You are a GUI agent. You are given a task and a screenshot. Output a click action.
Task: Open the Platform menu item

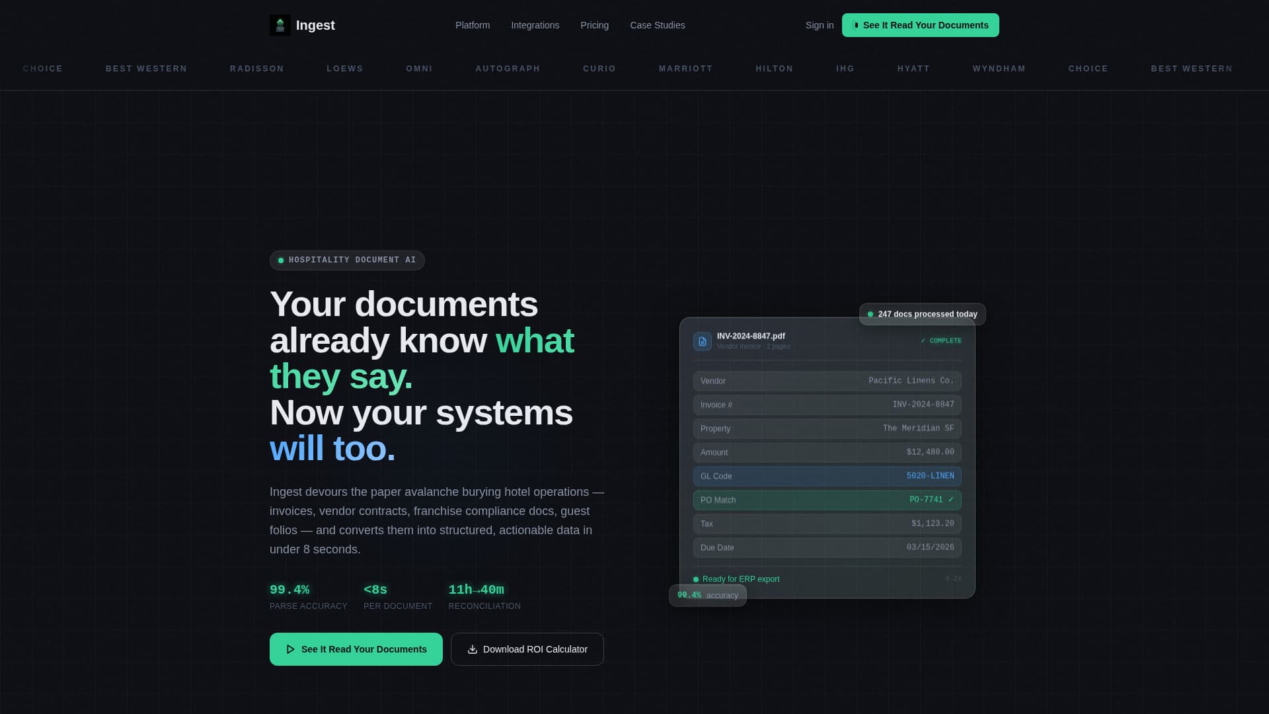472,25
